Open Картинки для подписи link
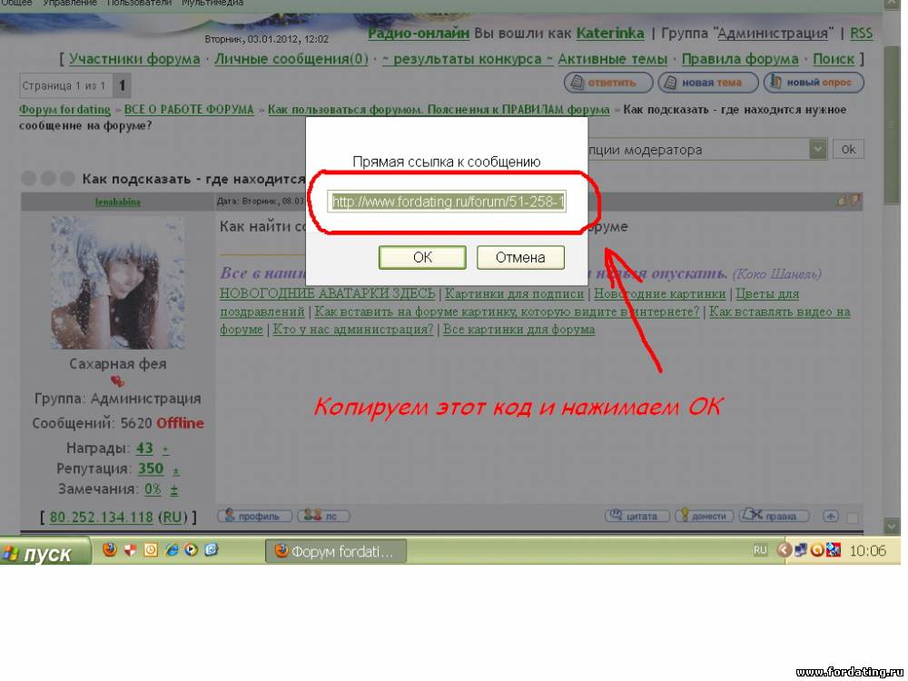The image size is (908, 681). pyautogui.click(x=514, y=294)
